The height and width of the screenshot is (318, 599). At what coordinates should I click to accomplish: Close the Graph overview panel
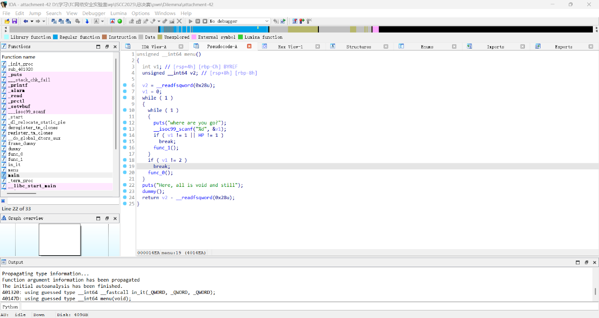(x=115, y=218)
